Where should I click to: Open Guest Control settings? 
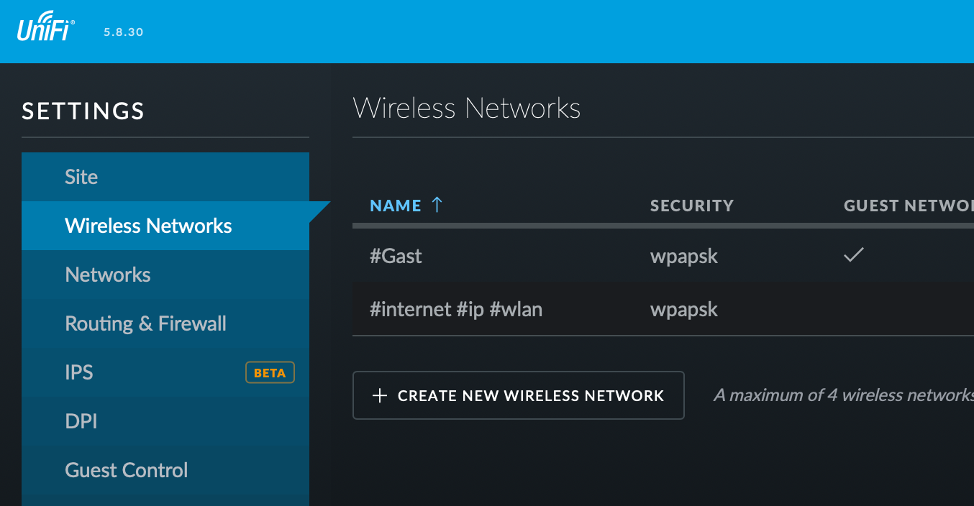(126, 470)
